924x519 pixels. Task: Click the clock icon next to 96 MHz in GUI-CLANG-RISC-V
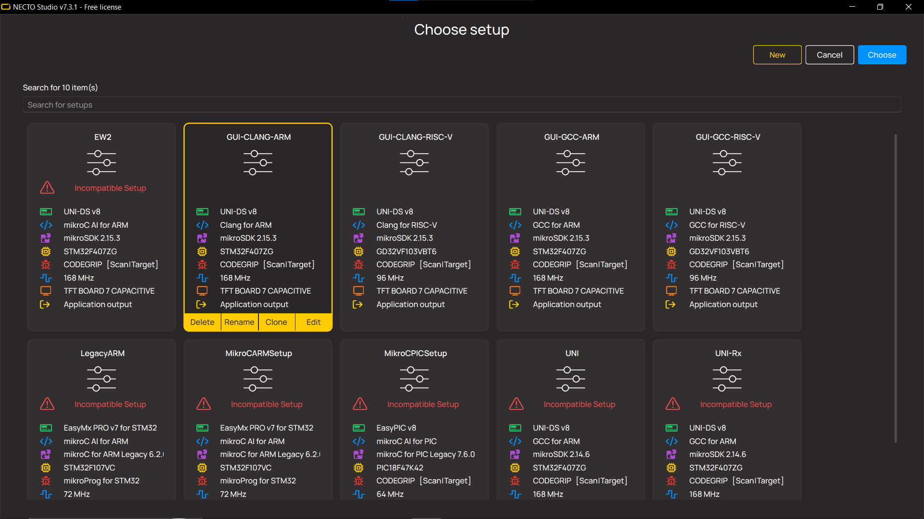click(359, 278)
